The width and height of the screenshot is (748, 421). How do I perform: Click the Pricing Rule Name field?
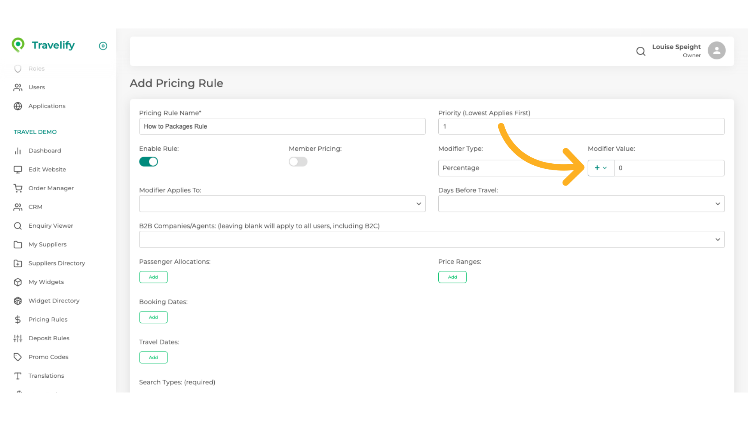point(282,127)
